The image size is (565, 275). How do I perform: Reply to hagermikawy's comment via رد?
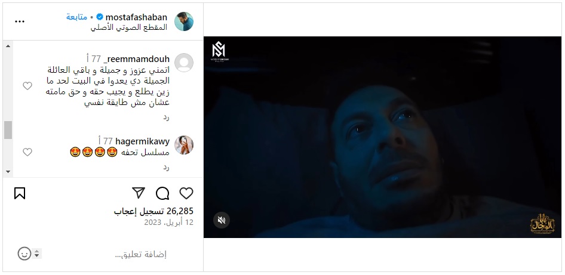tap(166, 168)
